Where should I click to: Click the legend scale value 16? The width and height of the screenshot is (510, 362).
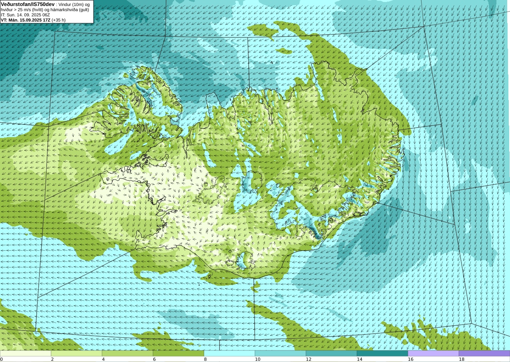click(x=410, y=359)
